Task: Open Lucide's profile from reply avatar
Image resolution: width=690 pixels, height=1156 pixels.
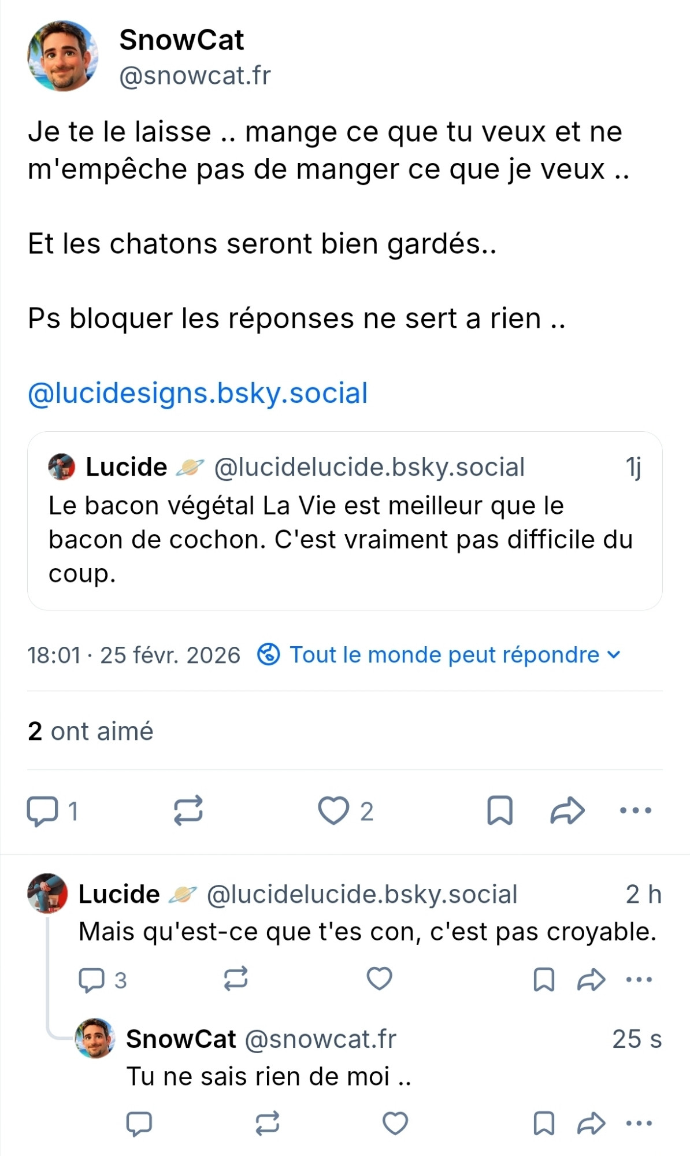Action: [47, 893]
